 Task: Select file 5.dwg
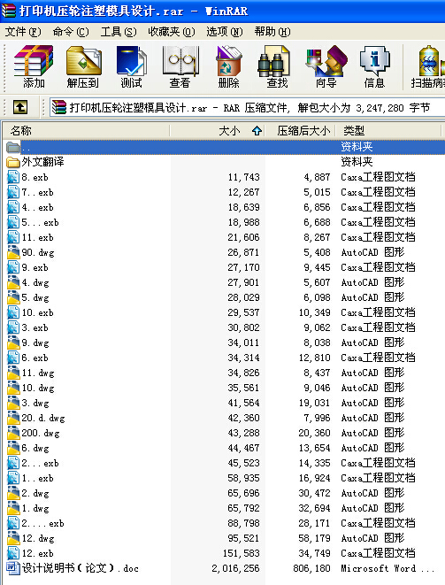pos(35,297)
